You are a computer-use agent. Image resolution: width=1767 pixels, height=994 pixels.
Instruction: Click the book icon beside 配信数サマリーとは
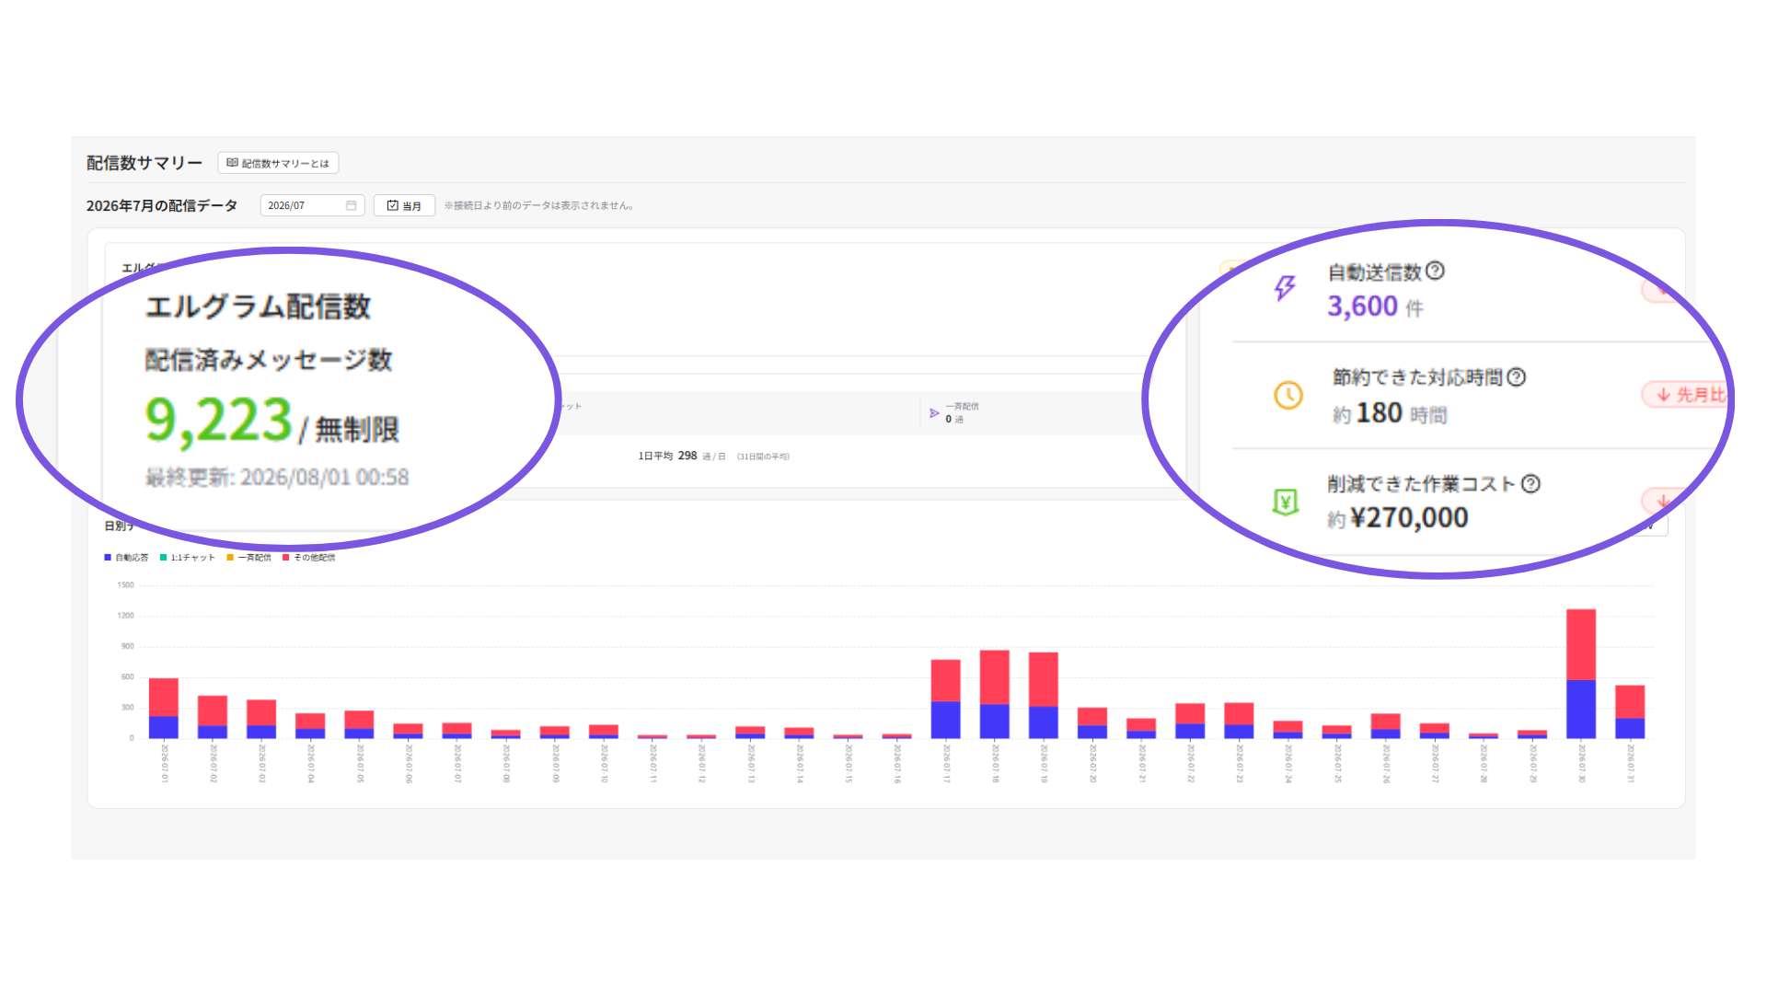click(232, 163)
